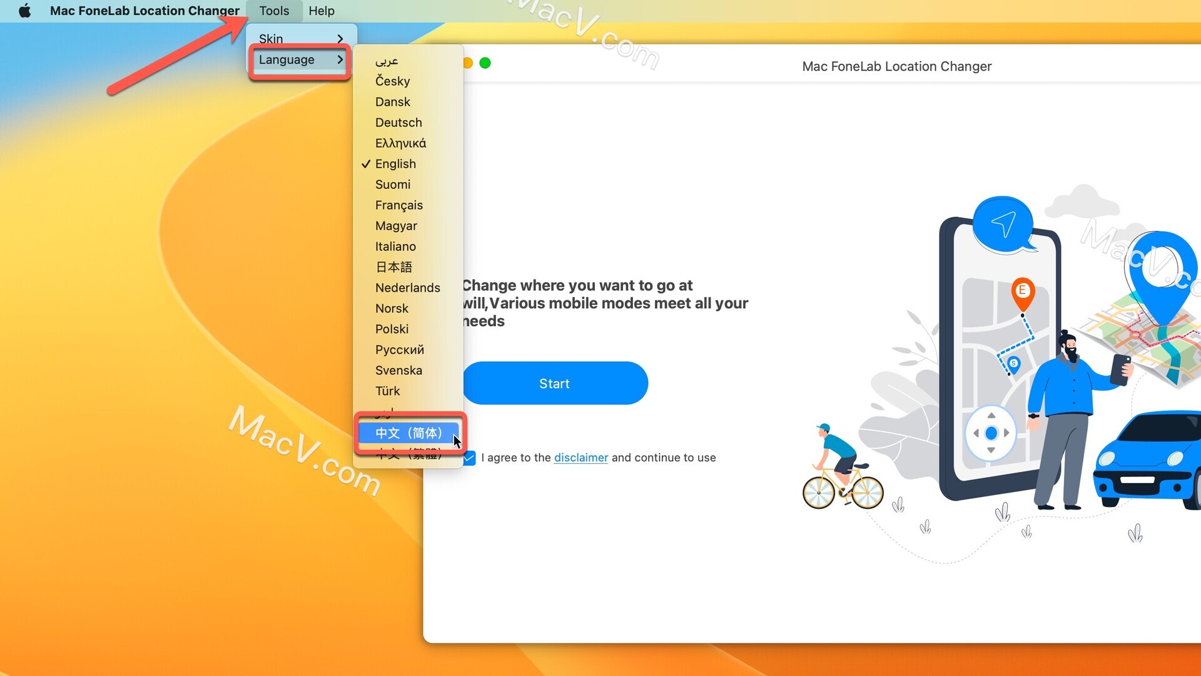
Task: Click the green zoom window button
Action: pyautogui.click(x=485, y=63)
